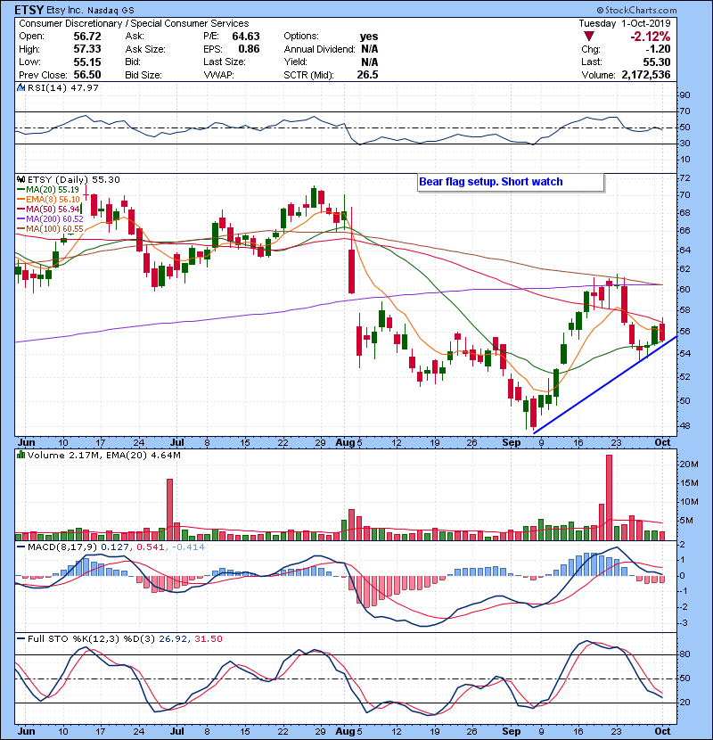Viewport: 713px width, 740px height.
Task: Click the Etsy Inc. company name
Action: (65, 10)
